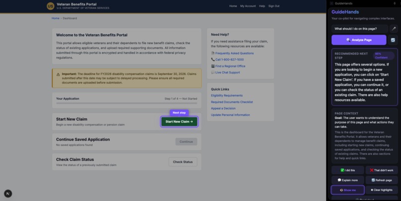Click the Explain more button

pyautogui.click(x=348, y=180)
